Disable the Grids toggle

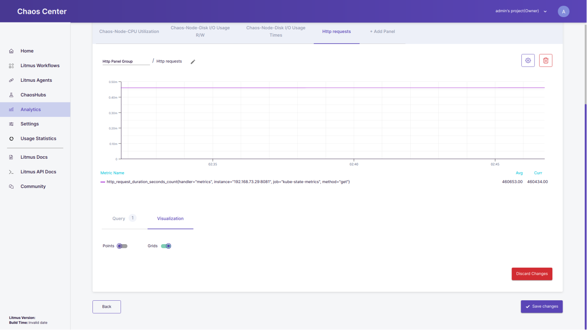click(166, 246)
